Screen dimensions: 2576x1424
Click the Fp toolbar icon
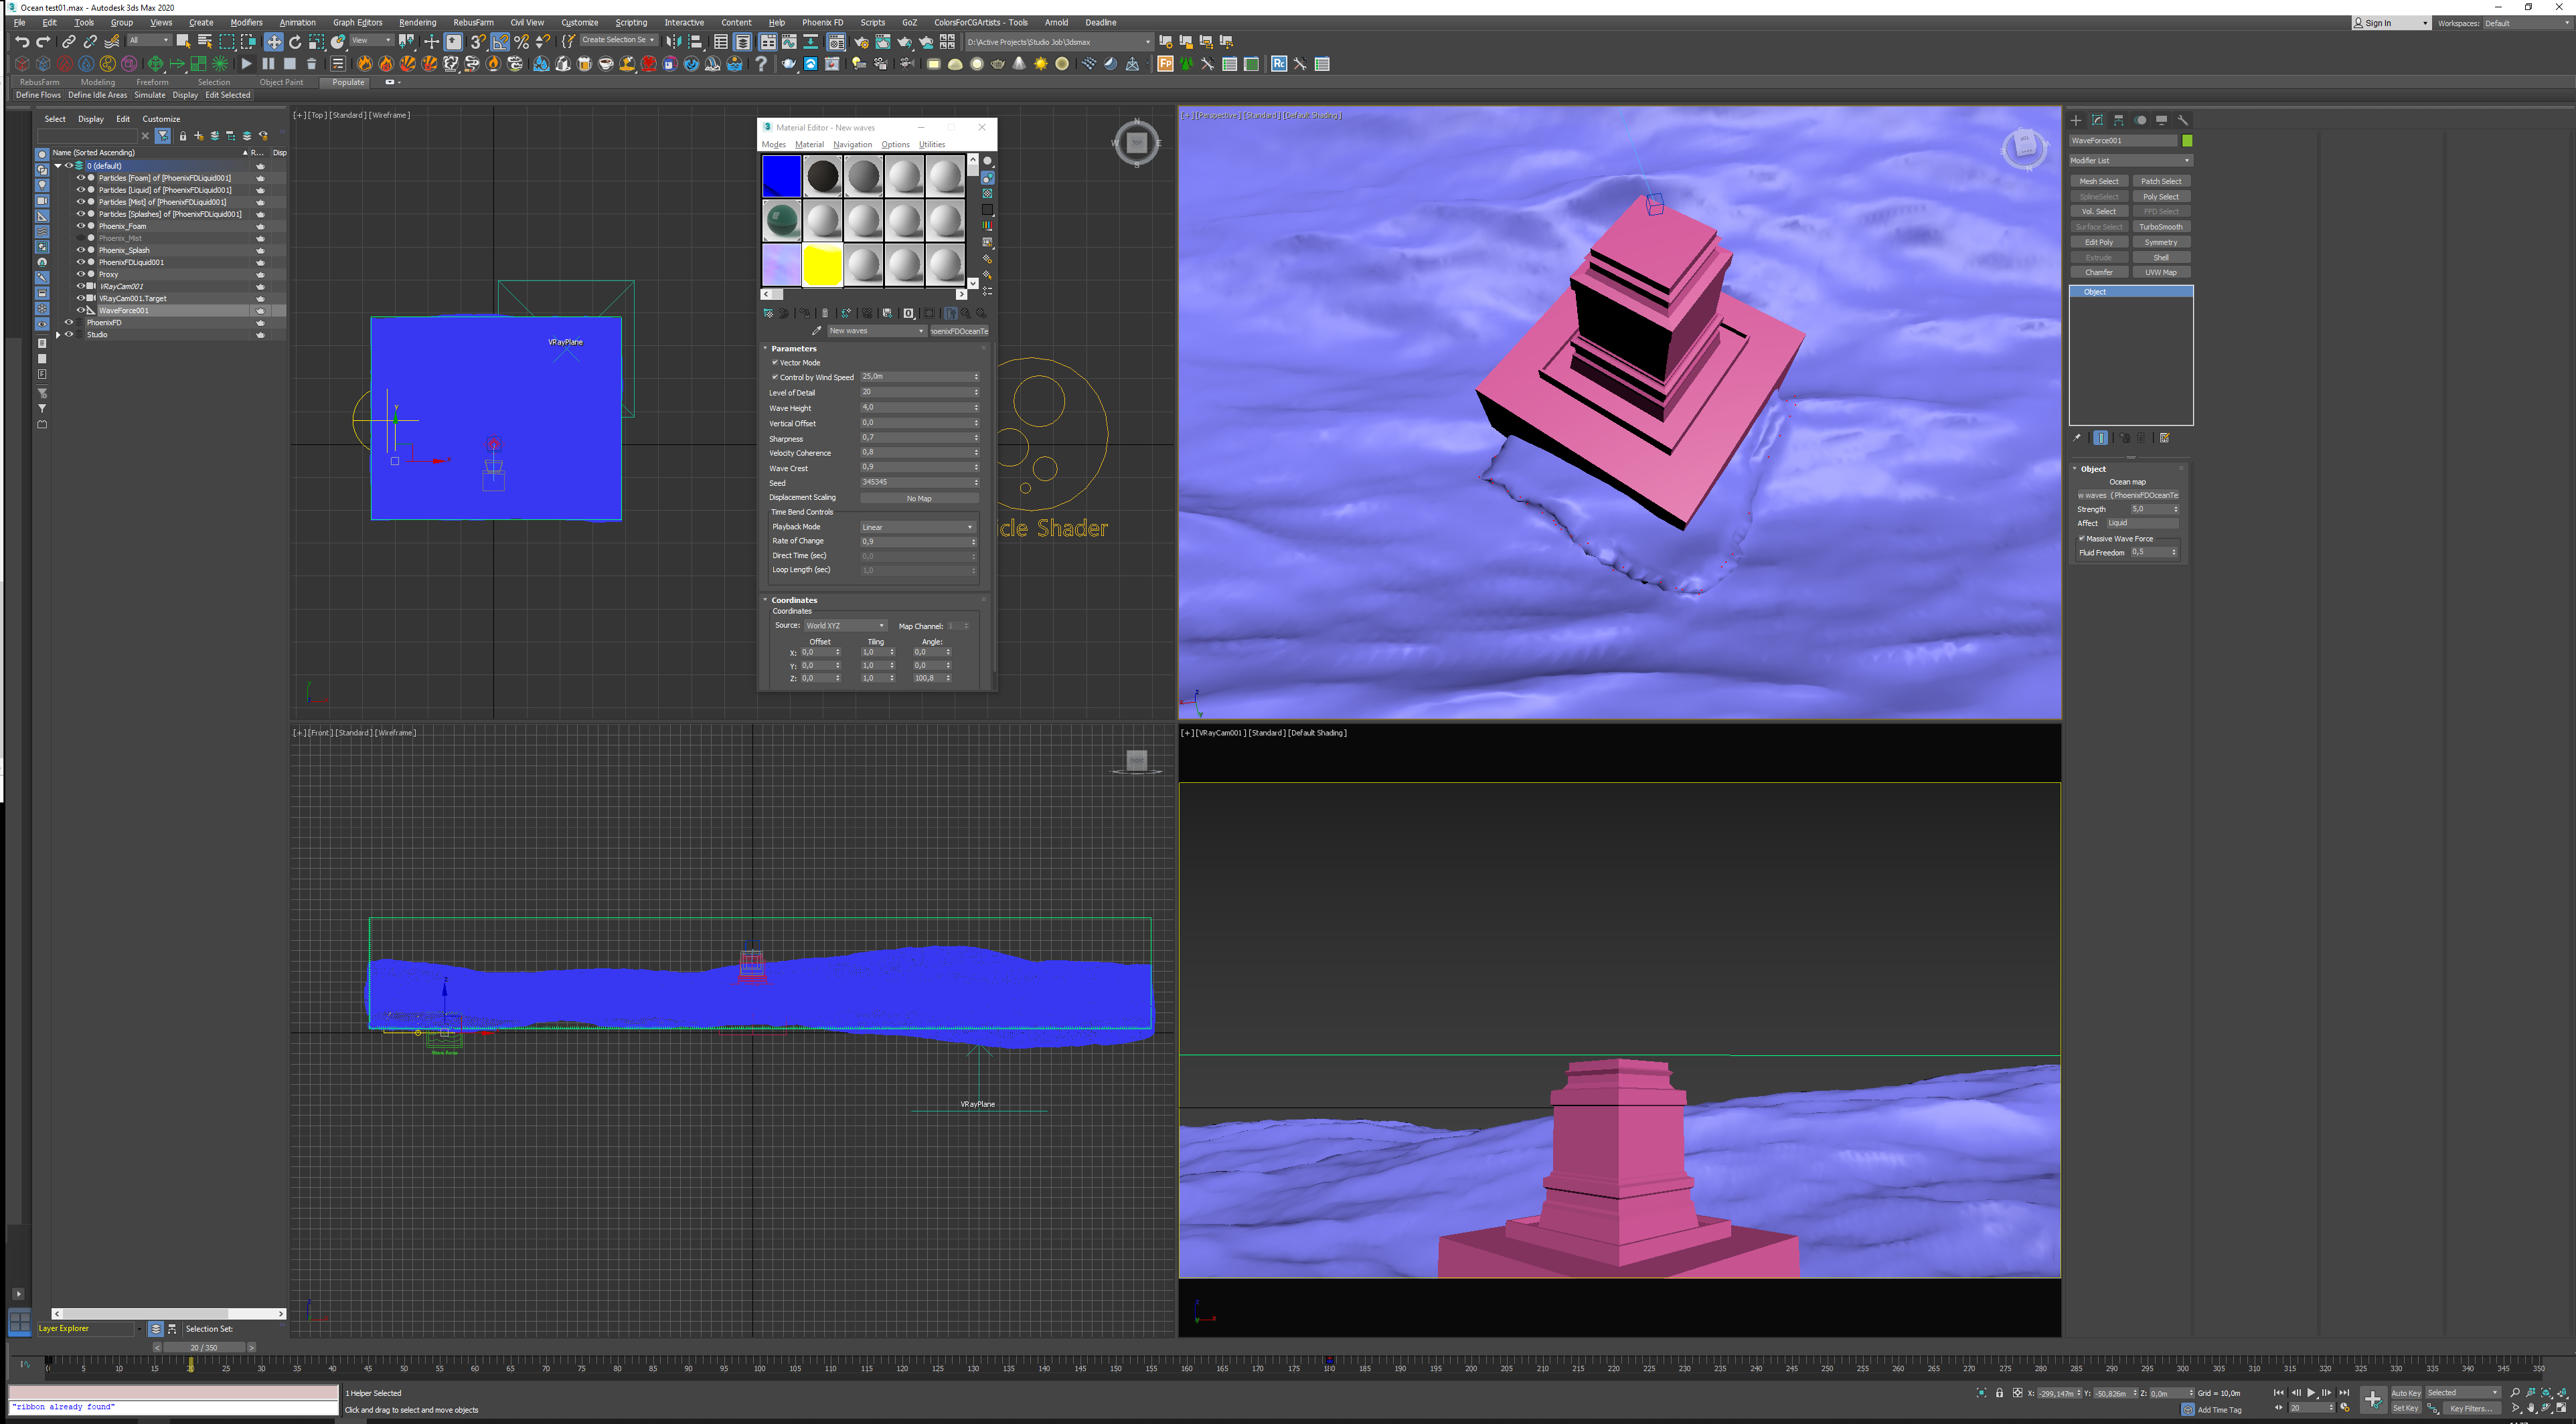pos(1165,64)
